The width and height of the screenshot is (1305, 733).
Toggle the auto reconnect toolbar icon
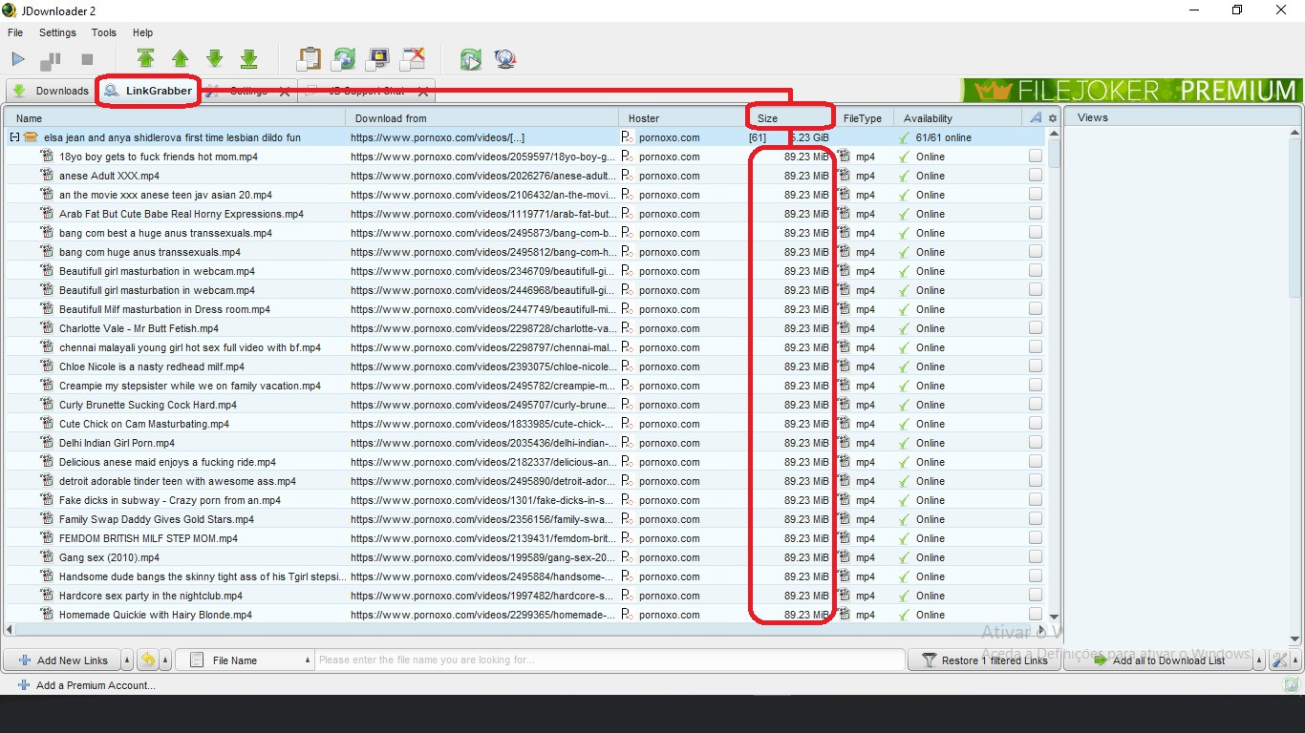pos(343,59)
